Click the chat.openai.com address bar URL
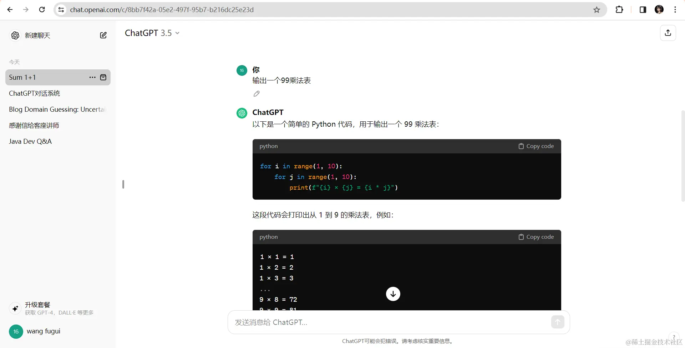 [x=162, y=10]
